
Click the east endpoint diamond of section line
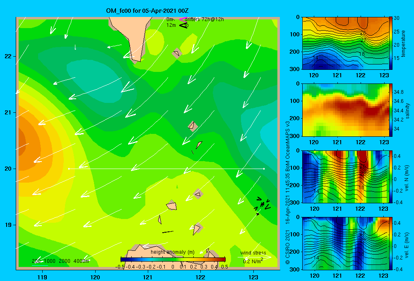pos(264,169)
